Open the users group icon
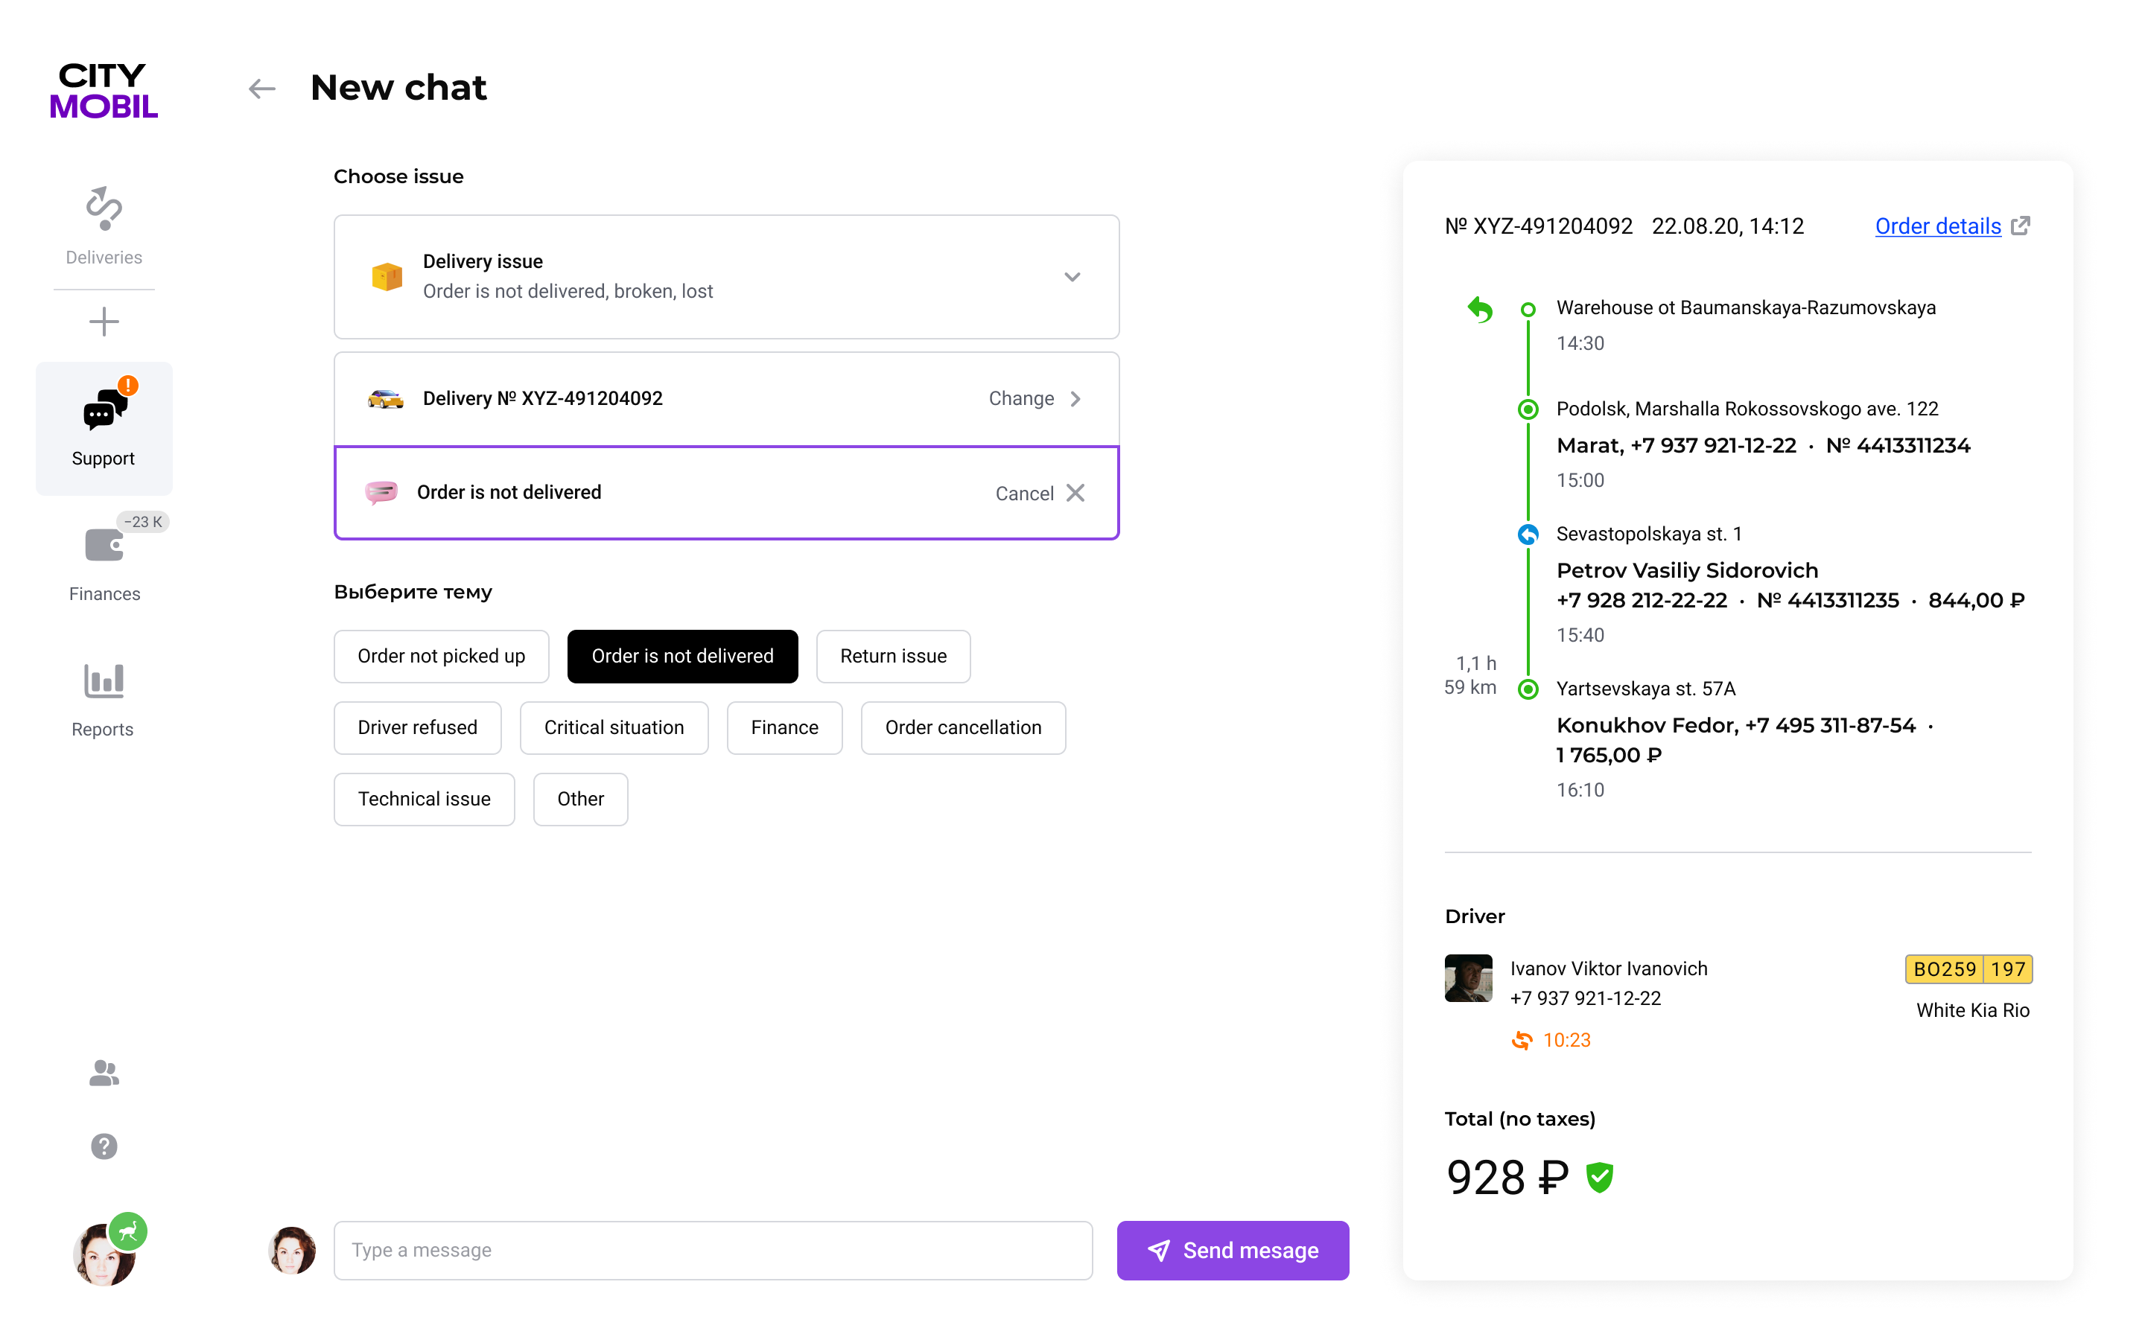The image size is (2145, 1340). click(x=104, y=1073)
